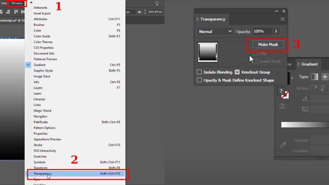Click the Transparency panel tab
The height and width of the screenshot is (185, 329).
tap(212, 19)
